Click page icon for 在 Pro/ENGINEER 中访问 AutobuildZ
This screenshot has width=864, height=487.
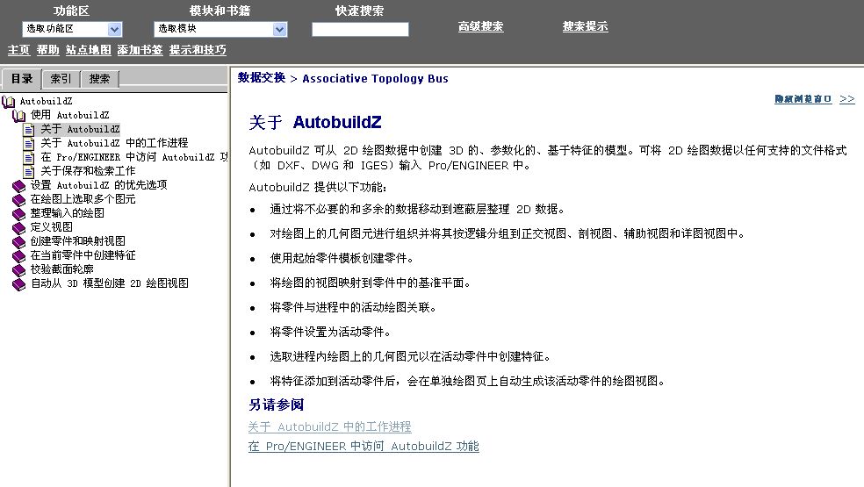(29, 158)
